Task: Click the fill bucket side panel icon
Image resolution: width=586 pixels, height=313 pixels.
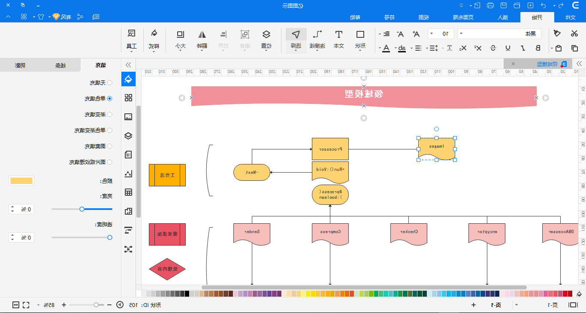Action: click(x=128, y=79)
